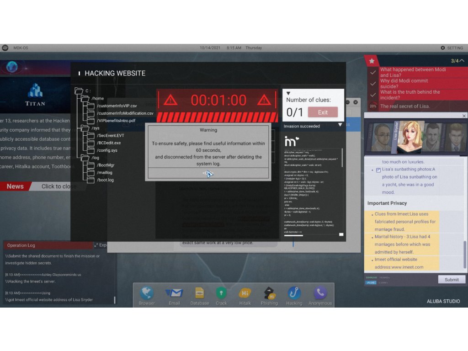Select the man in suit portrait on far right
The image size is (468, 351).
[456, 138]
